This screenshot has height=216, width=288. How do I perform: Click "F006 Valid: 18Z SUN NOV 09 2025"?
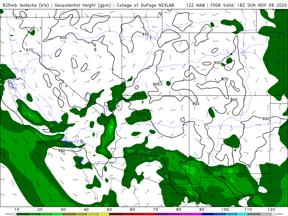248,5
